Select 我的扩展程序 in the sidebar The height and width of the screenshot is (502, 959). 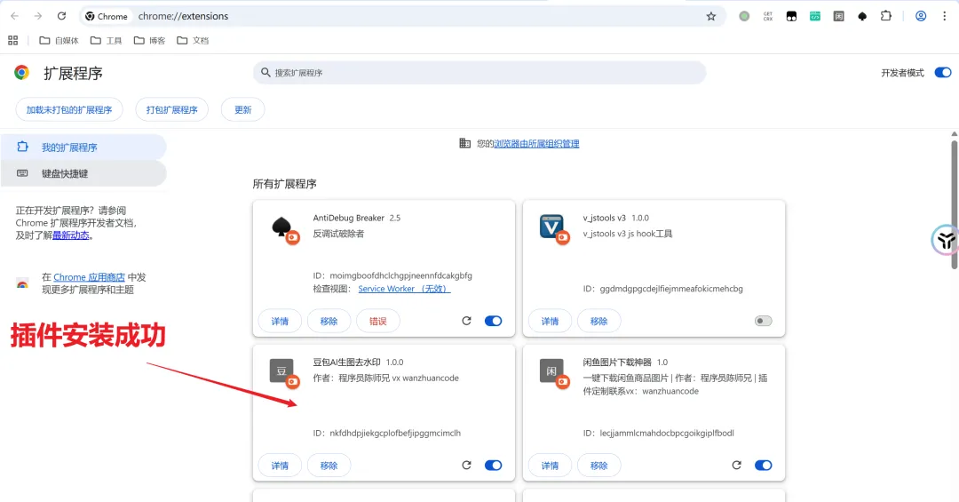point(83,147)
